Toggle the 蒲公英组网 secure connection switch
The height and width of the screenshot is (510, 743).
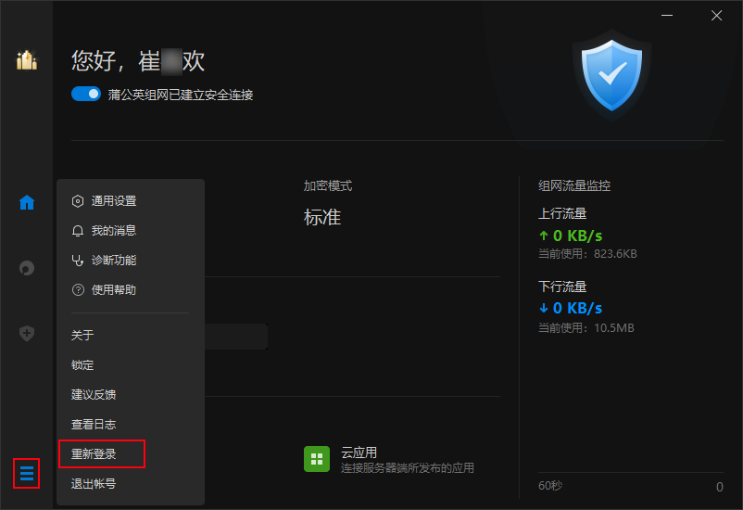tap(86, 94)
